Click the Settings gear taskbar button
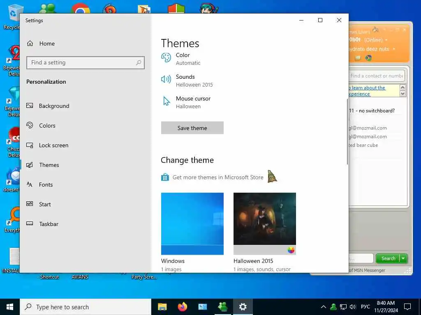The image size is (421, 315). click(243, 307)
